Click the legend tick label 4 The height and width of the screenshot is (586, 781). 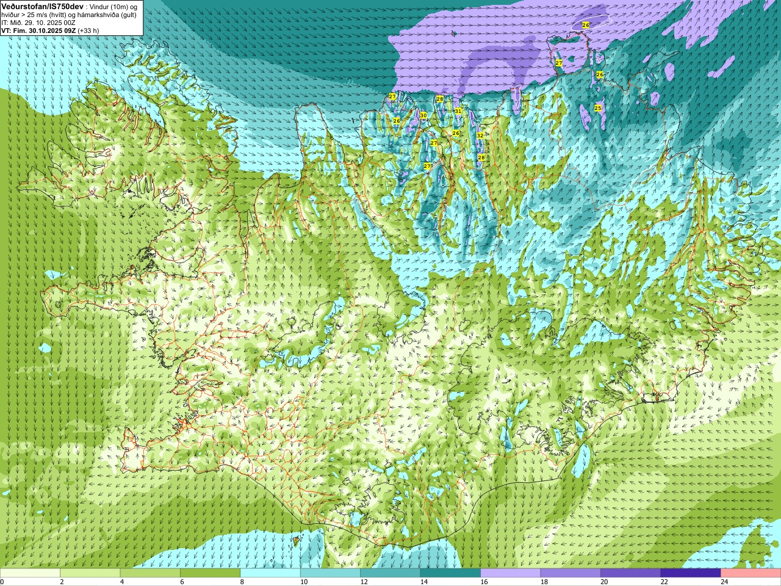(x=122, y=582)
